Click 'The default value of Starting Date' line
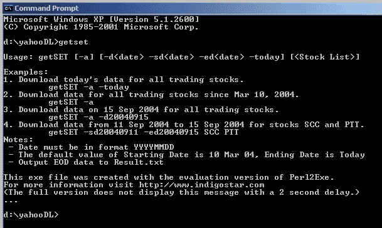382x228 pixels. [x=187, y=155]
